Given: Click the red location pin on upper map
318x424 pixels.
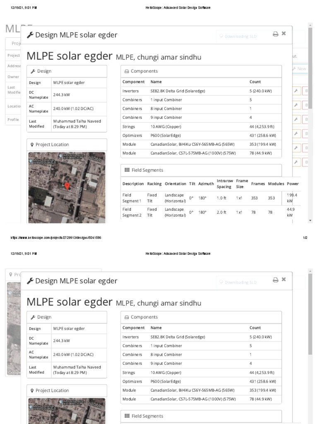Looking at the screenshot, I should point(67,186).
